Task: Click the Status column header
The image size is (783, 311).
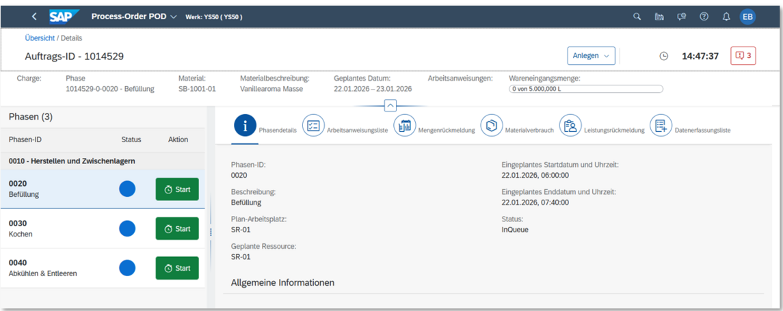Action: pyautogui.click(x=131, y=139)
